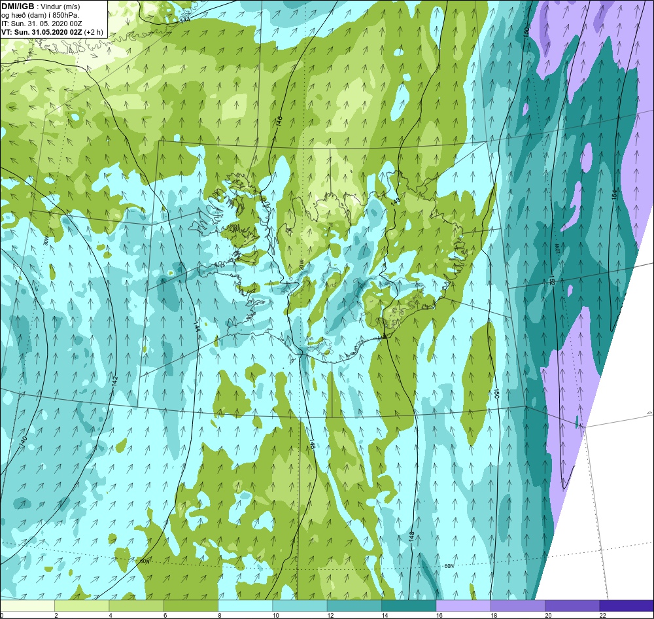Click the '148' contour label over northeast Iceland
The image size is (654, 619).
click(x=396, y=201)
